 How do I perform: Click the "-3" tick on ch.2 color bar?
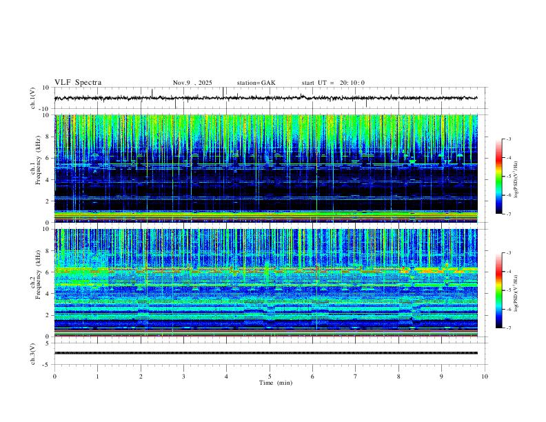(x=509, y=253)
